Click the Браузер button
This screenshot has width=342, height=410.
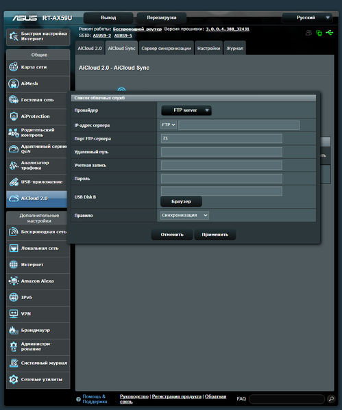coord(181,201)
